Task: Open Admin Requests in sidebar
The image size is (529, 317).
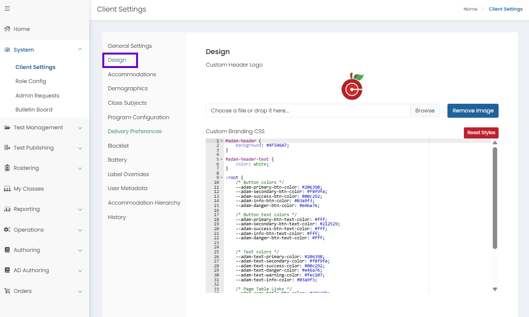Action: pyautogui.click(x=37, y=96)
